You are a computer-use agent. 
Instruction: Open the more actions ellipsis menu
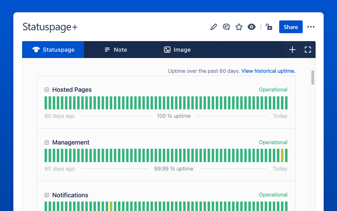(311, 27)
